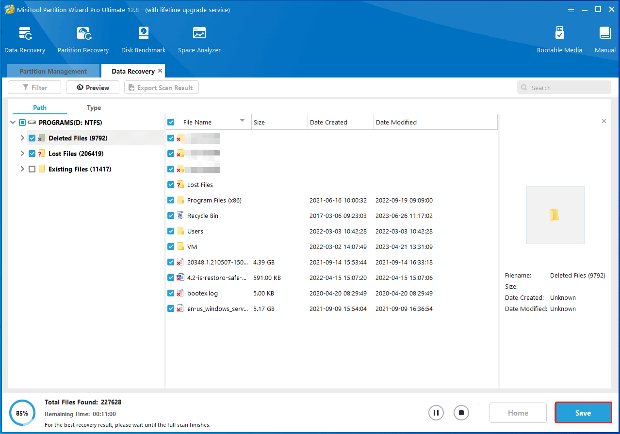Screen dimensions: 620x434
Task: Pause the scan
Action: (436, 413)
